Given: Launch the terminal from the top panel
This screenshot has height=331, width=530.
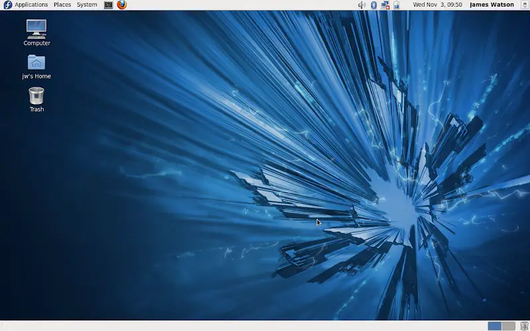Looking at the screenshot, I should [x=109, y=5].
